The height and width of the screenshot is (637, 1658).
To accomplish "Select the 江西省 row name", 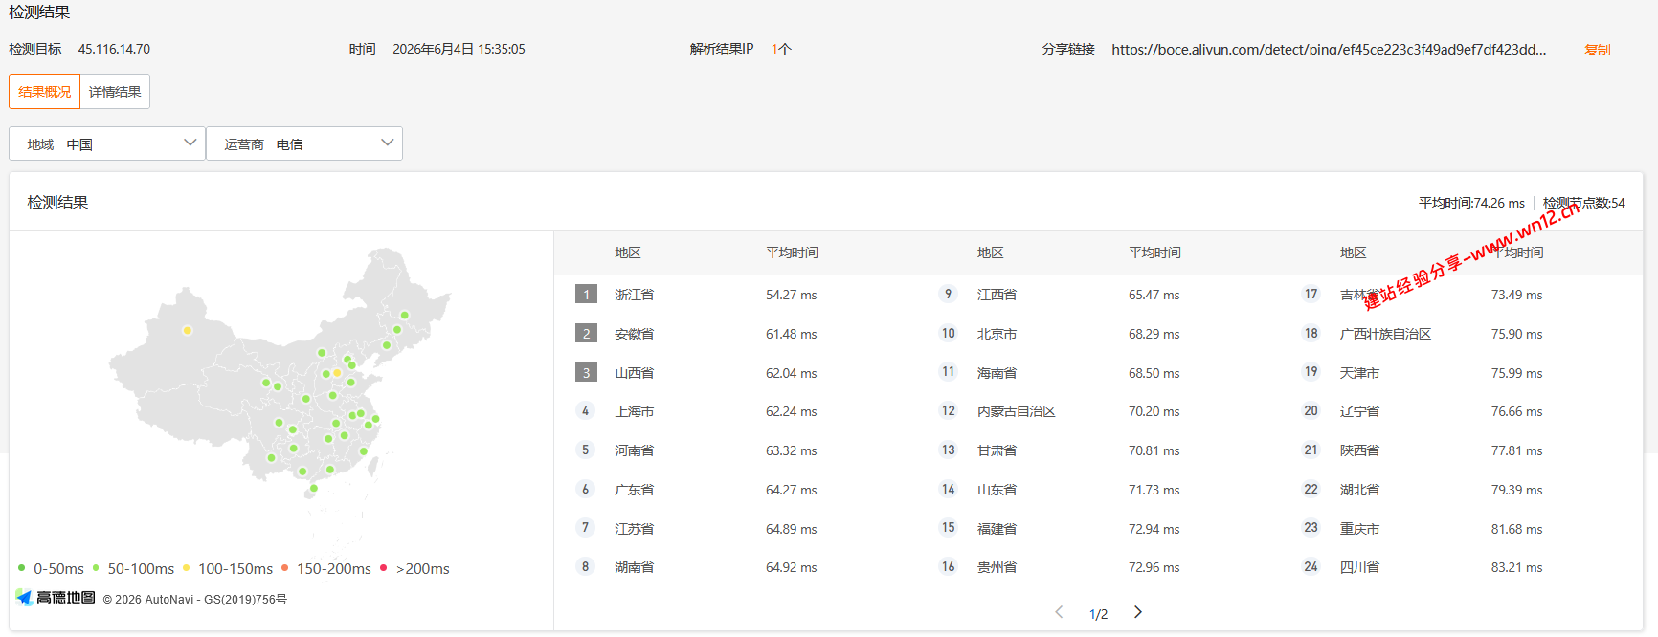I will click(x=997, y=295).
